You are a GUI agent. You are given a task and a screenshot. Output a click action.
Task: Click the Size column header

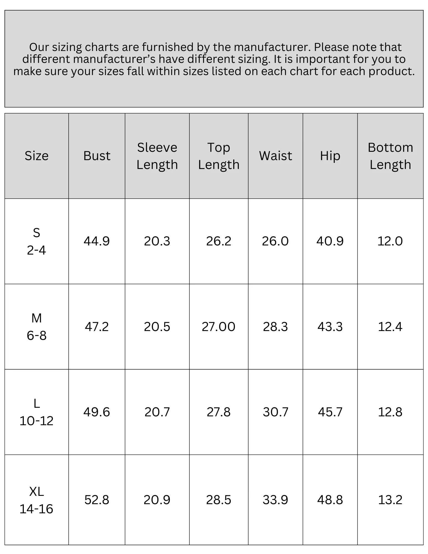tap(37, 156)
